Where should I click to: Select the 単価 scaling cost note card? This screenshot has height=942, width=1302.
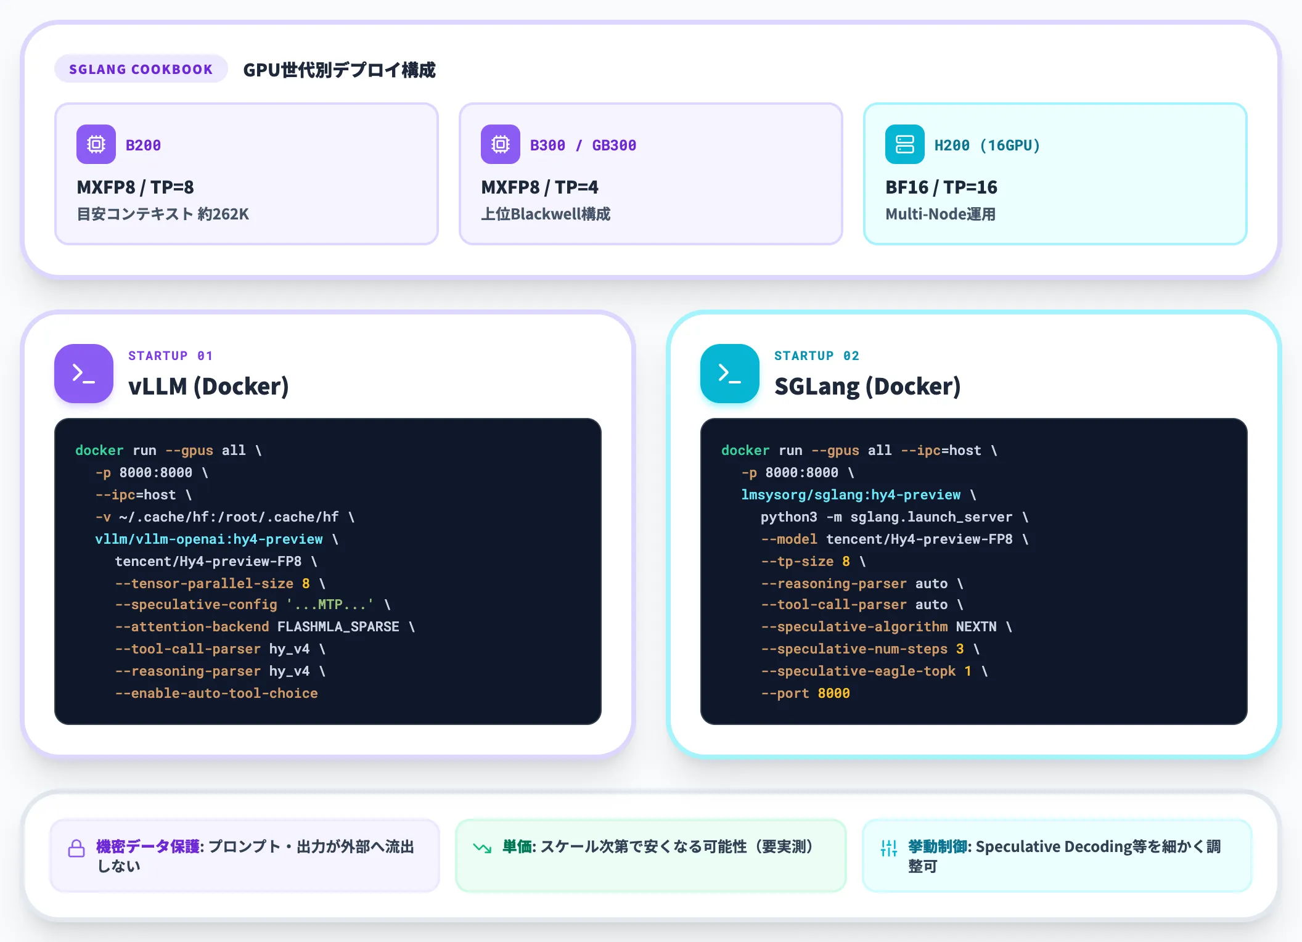pos(650,856)
